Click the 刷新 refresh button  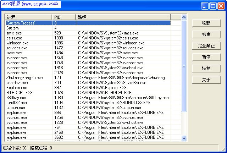(x=206, y=23)
